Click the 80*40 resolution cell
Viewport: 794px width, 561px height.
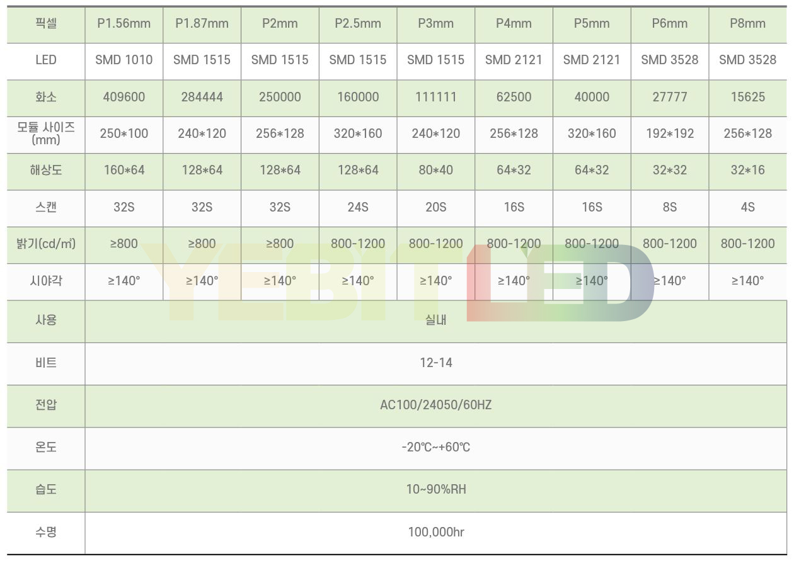click(x=435, y=170)
